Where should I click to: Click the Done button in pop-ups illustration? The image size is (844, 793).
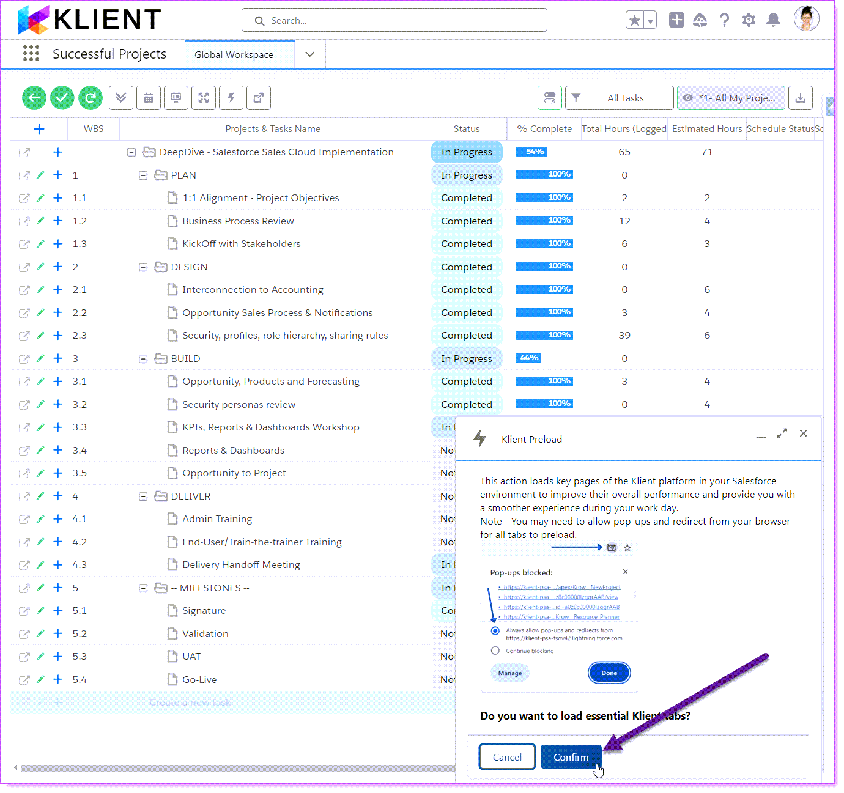[609, 673]
